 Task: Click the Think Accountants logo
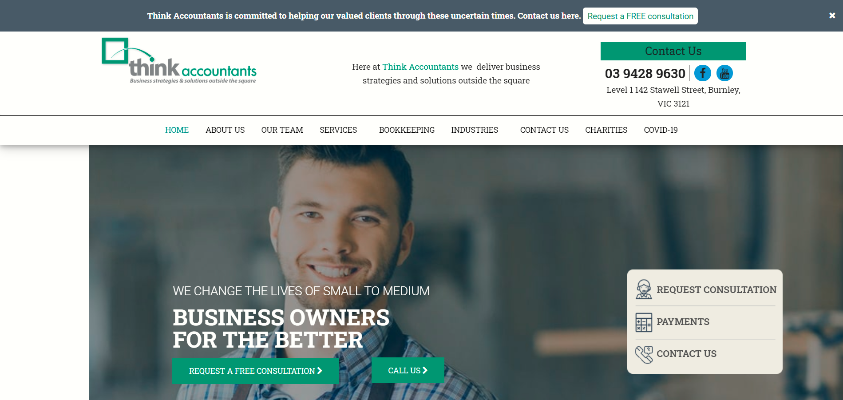pos(179,61)
